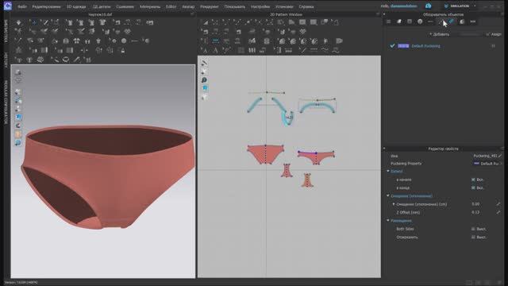Switch to the active blue Puckering tab in Object Browser
Screen dimensions: 508x286
(452, 21)
